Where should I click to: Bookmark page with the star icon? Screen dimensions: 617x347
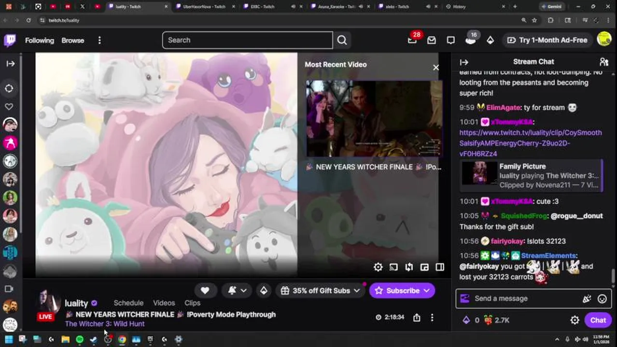click(x=534, y=20)
